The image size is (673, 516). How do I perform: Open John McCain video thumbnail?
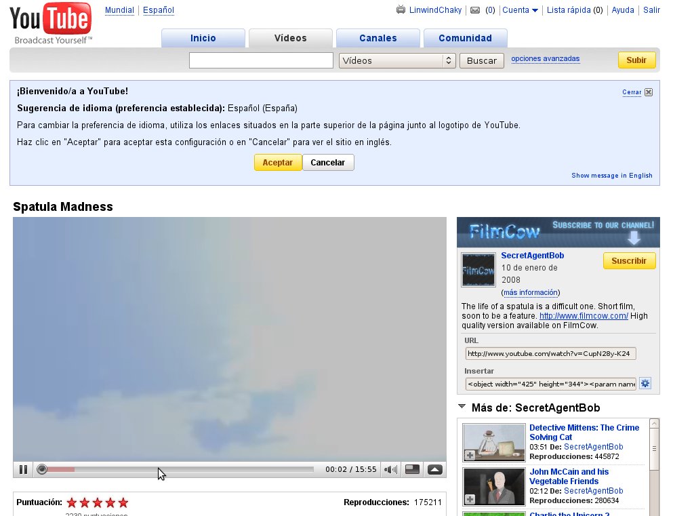tap(493, 486)
